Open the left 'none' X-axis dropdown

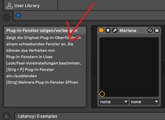pos(114,102)
